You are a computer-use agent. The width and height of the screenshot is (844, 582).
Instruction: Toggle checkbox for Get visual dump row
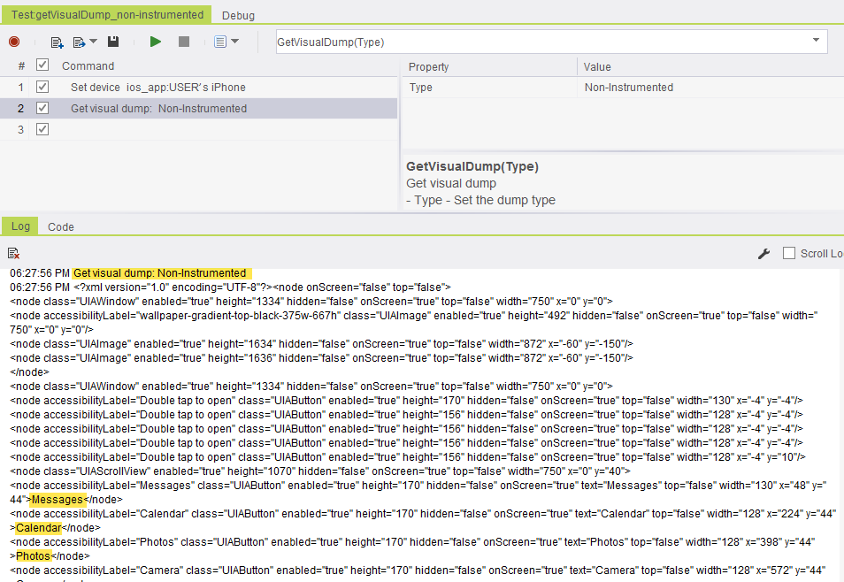42,108
